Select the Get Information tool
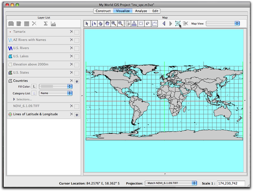The width and height of the screenshot is (253, 191). [x=94, y=24]
